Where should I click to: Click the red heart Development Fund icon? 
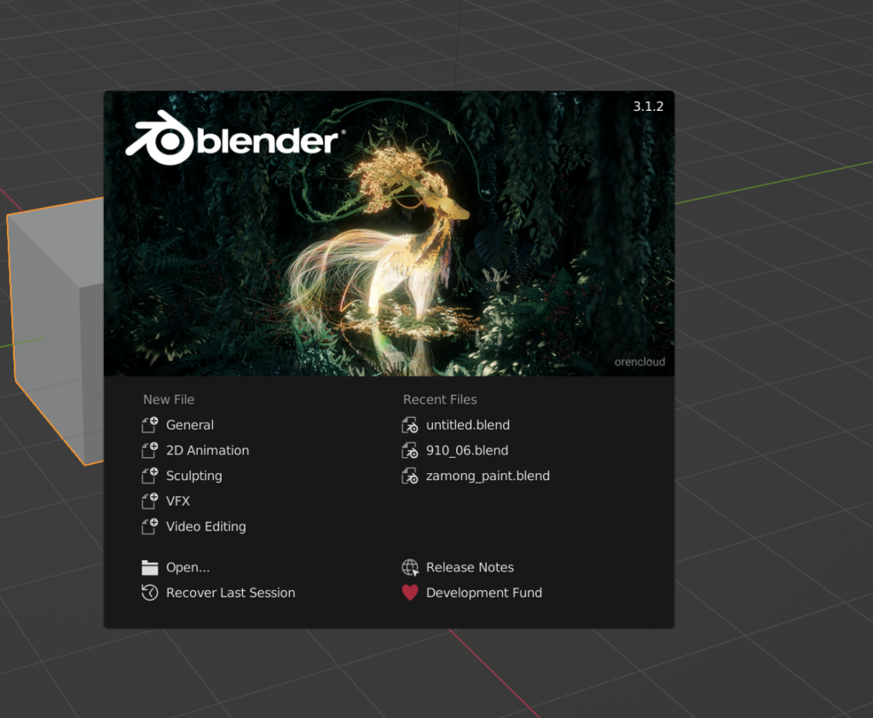[x=410, y=593]
